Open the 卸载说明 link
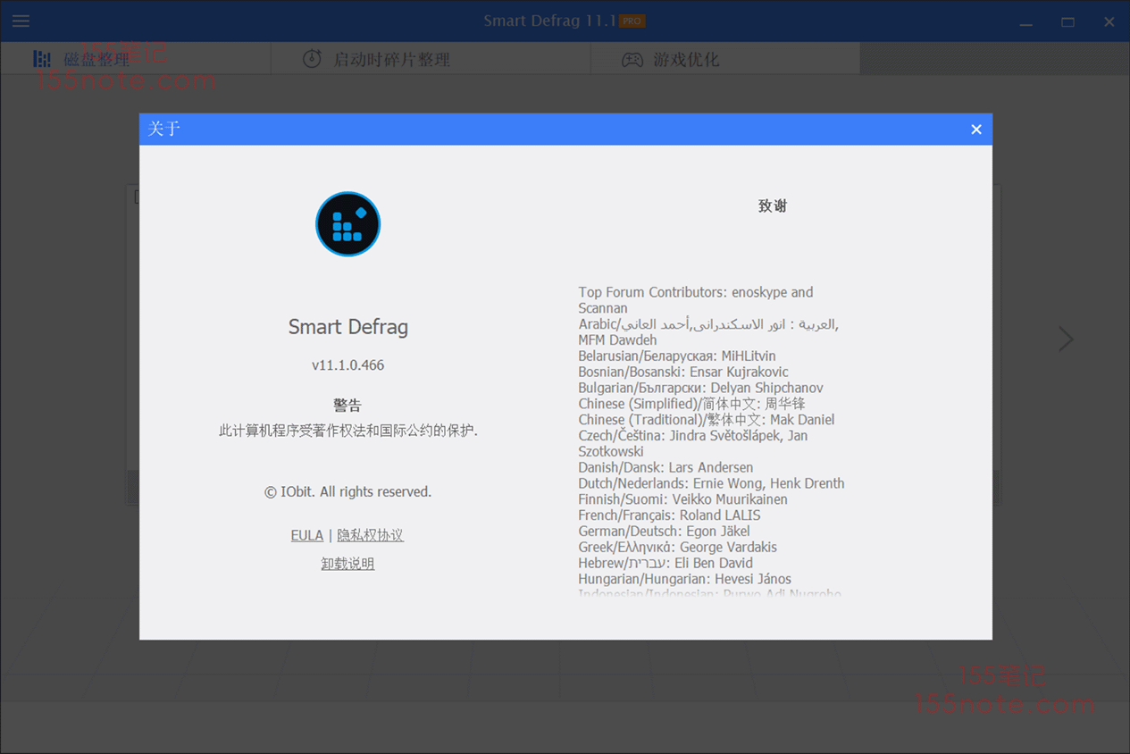 [x=347, y=564]
